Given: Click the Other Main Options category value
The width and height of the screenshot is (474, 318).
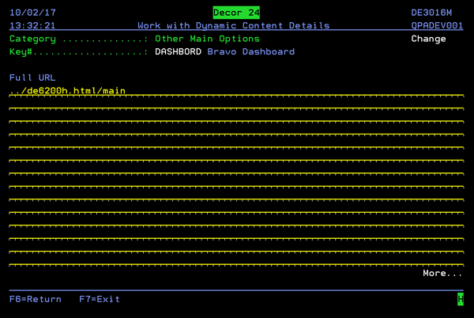Looking at the screenshot, I should pos(207,39).
